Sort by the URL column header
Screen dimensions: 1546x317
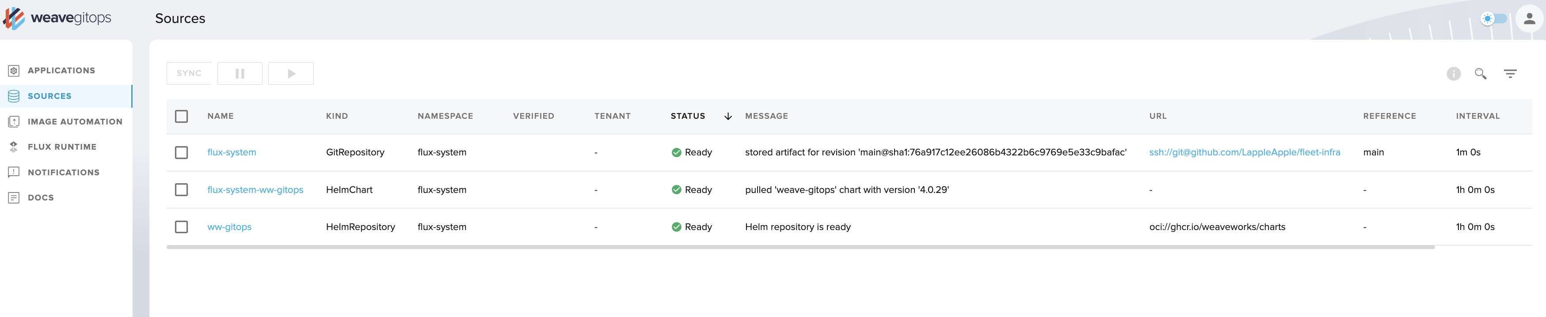(x=1158, y=116)
